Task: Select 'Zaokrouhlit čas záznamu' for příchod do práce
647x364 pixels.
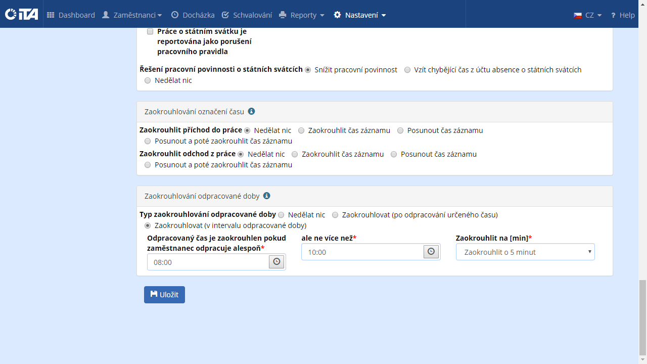Action: 301,130
